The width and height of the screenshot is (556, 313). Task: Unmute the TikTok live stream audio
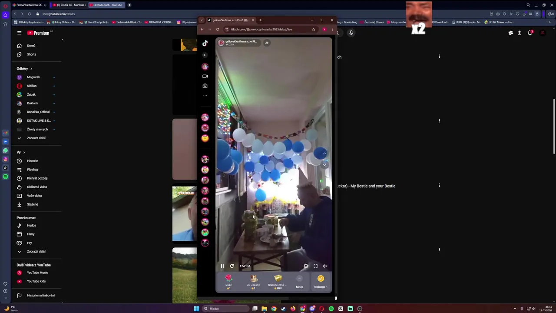coord(325,266)
